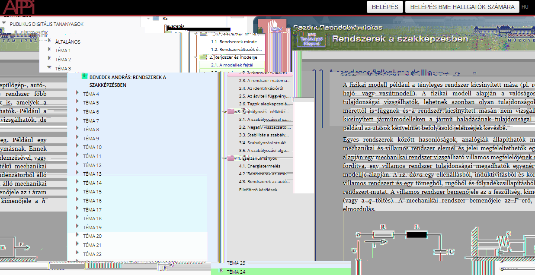Select the TÉMA 21 label
Screen dimensions: 535x275
click(92, 245)
